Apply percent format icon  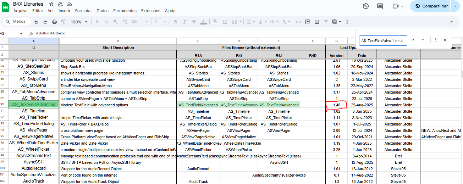coord(106,22)
